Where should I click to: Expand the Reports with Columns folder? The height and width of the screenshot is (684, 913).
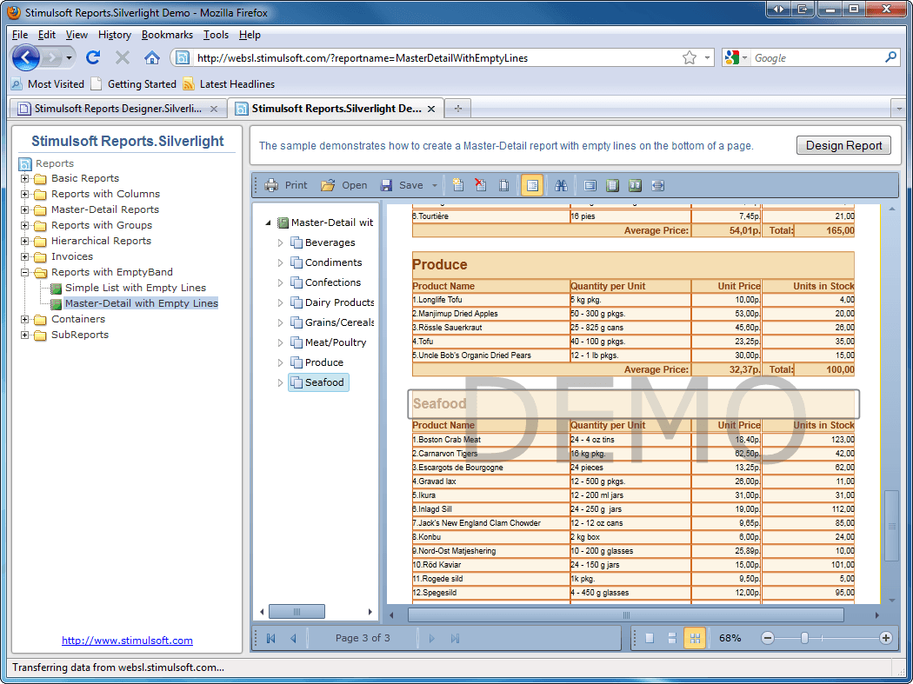pos(24,194)
